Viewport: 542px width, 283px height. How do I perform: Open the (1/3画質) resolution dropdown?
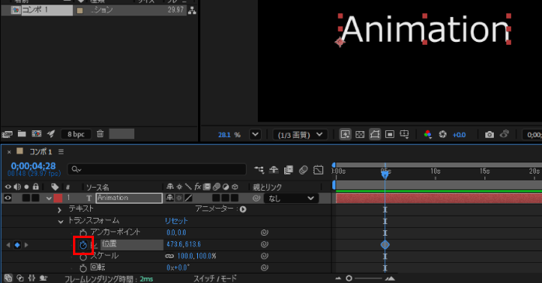pyautogui.click(x=301, y=135)
